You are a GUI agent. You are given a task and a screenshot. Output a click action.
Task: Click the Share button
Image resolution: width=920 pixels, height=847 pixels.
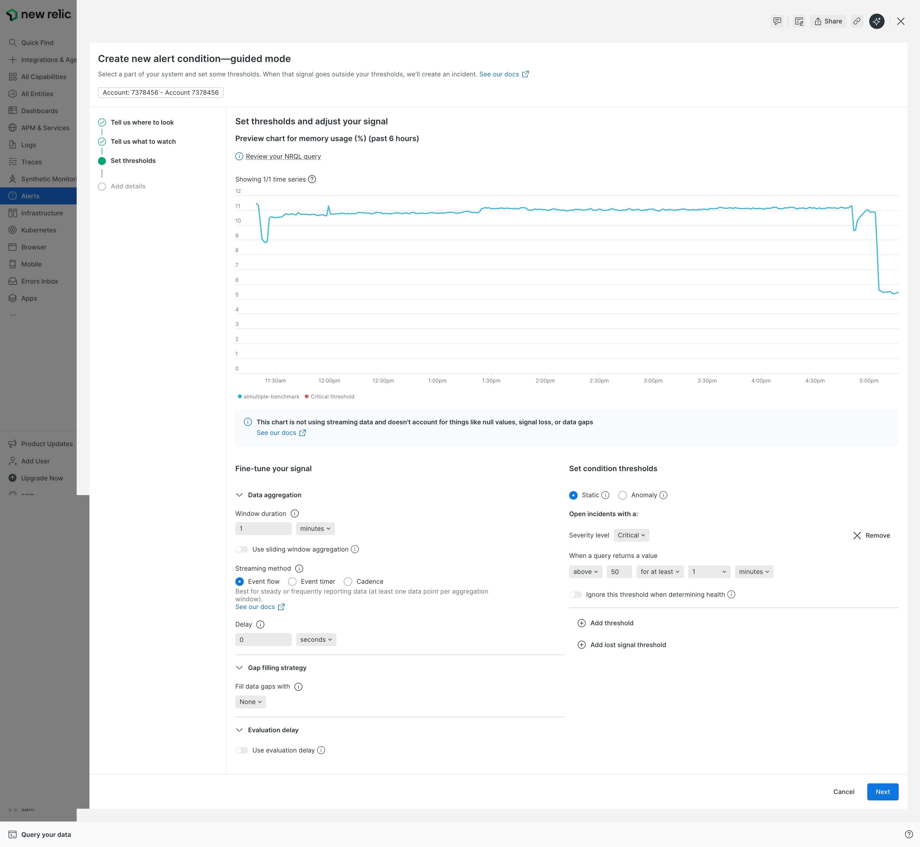pyautogui.click(x=828, y=21)
